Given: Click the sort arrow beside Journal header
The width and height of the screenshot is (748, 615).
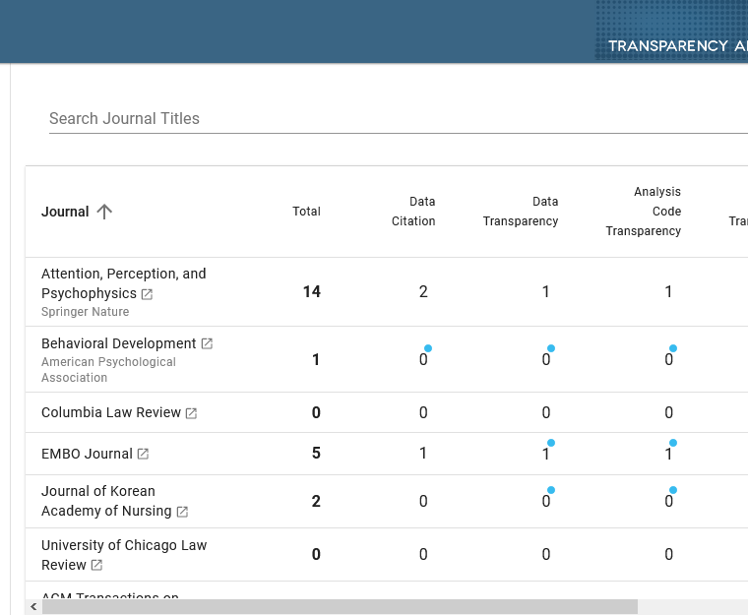Looking at the screenshot, I should [104, 212].
